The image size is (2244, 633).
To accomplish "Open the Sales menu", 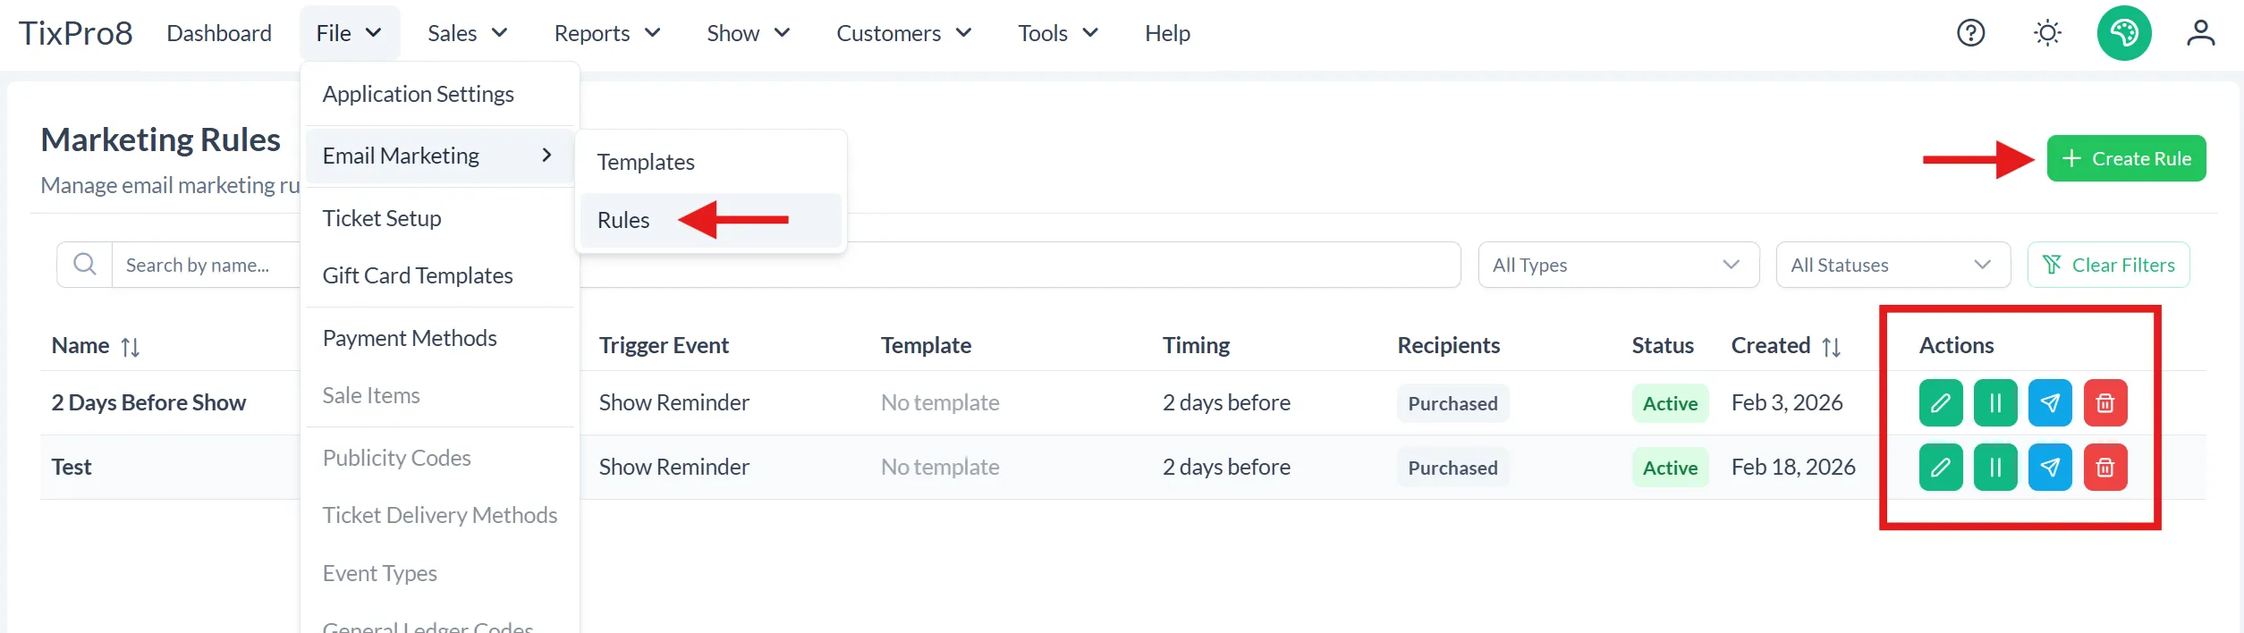I will click(468, 33).
